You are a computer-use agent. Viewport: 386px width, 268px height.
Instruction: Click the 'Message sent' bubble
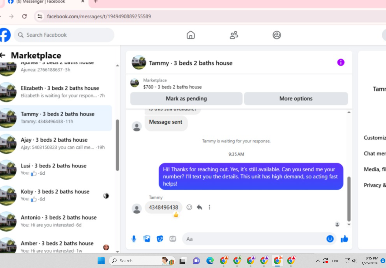166,123
